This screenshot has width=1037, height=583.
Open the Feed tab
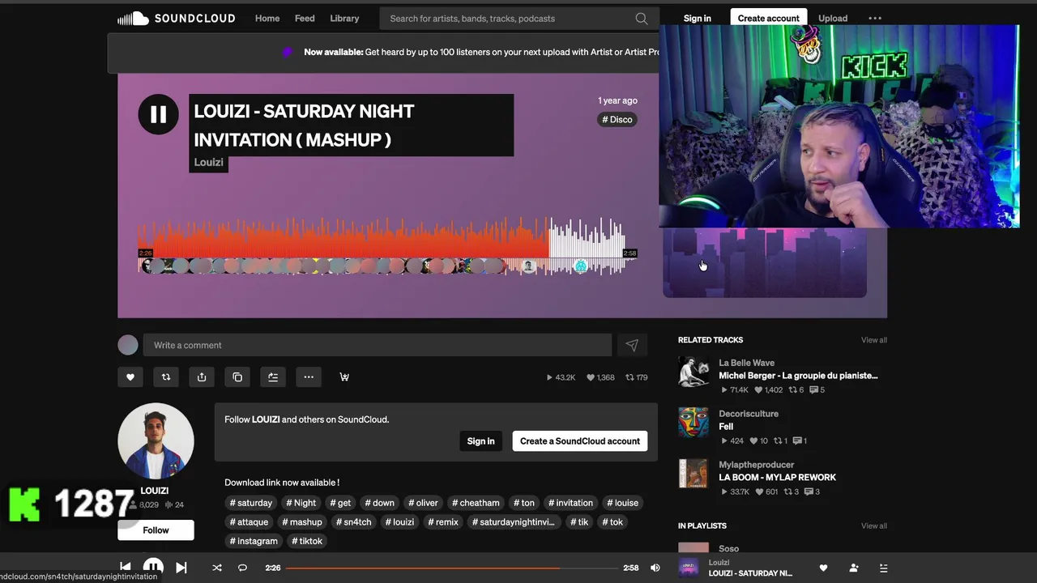[x=305, y=18]
